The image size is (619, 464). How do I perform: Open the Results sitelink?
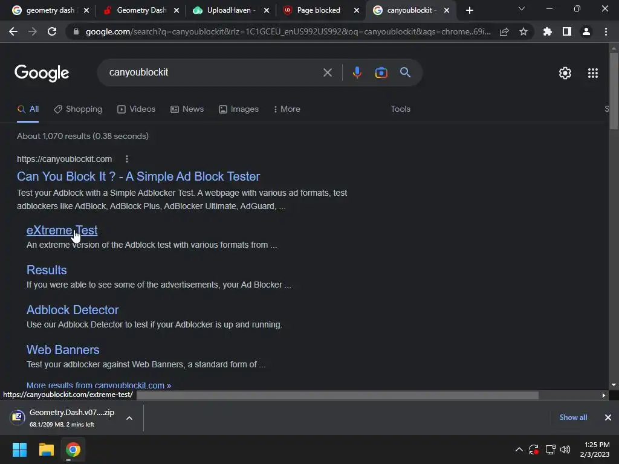[47, 270]
